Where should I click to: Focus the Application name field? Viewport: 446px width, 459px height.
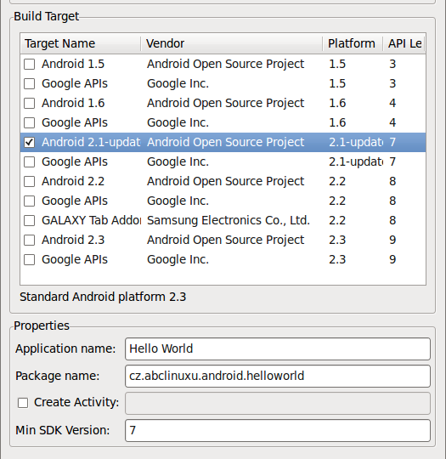tap(278, 349)
